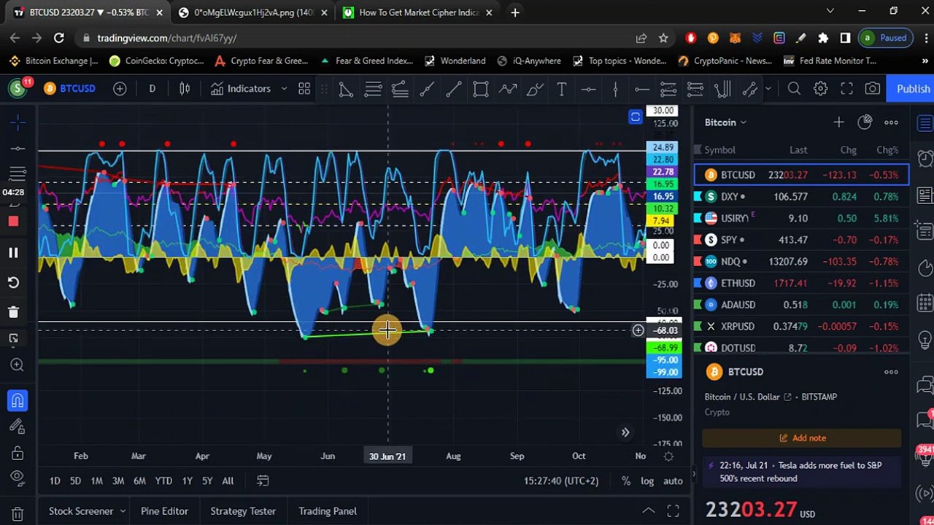This screenshot has width=934, height=525.
Task: Set time range to 1D
Action: [55, 481]
